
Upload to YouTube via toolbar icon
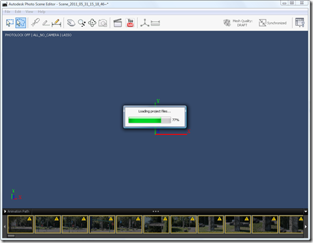[130, 23]
